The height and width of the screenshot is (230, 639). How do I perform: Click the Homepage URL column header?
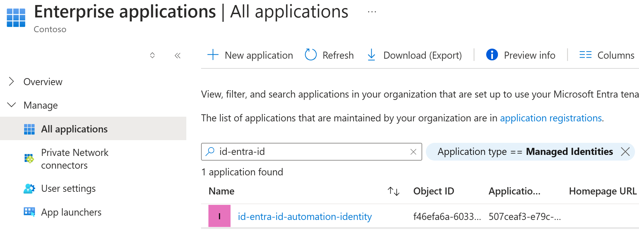tap(603, 191)
